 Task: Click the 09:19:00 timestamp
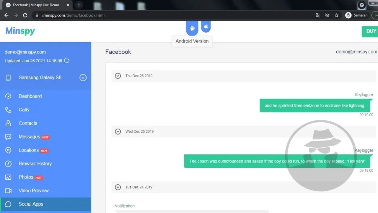pyautogui.click(x=366, y=115)
